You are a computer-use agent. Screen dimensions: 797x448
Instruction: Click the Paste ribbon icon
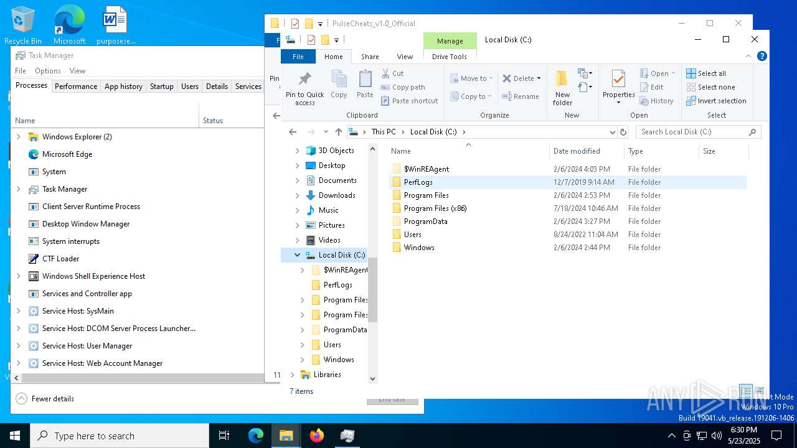point(365,84)
